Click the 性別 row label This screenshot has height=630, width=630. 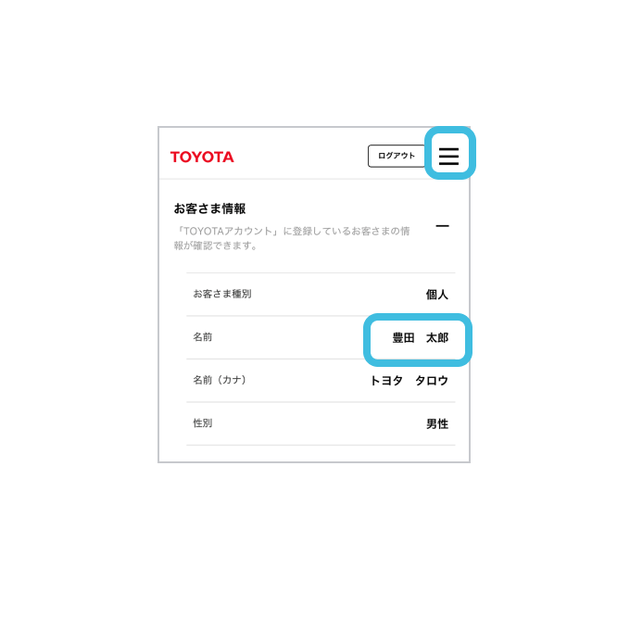point(203,422)
